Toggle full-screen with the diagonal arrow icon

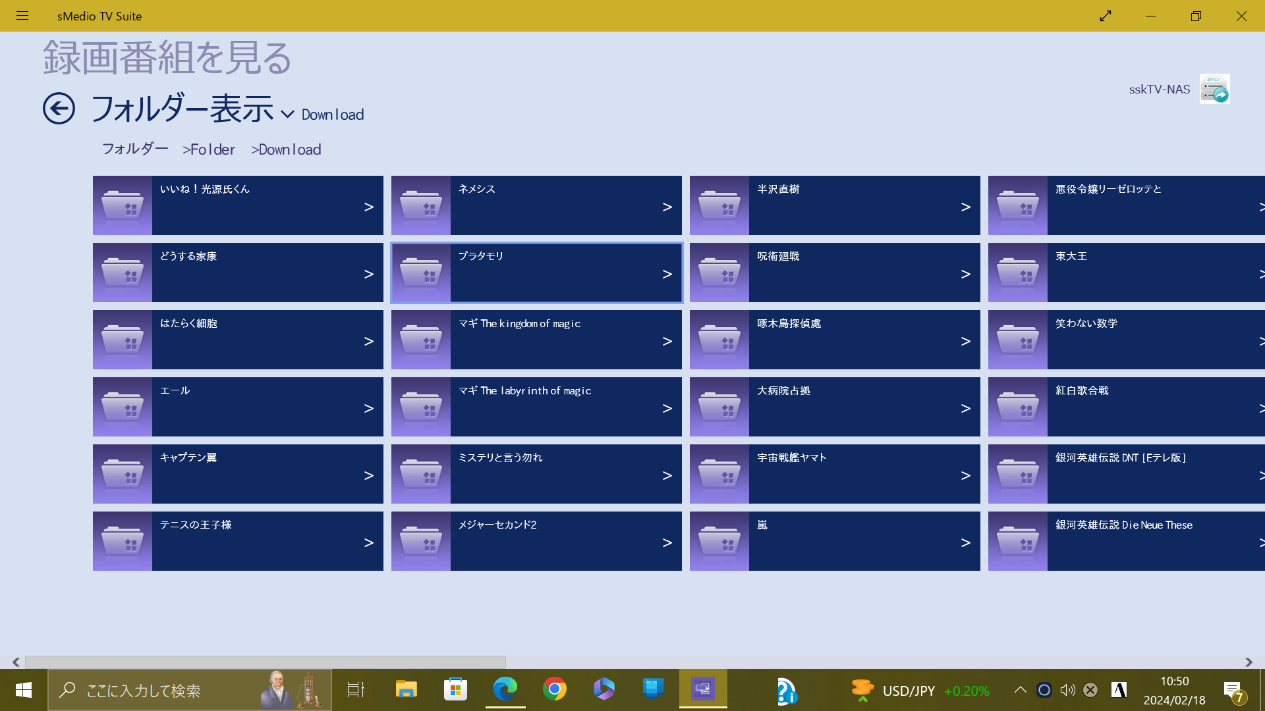coord(1106,16)
